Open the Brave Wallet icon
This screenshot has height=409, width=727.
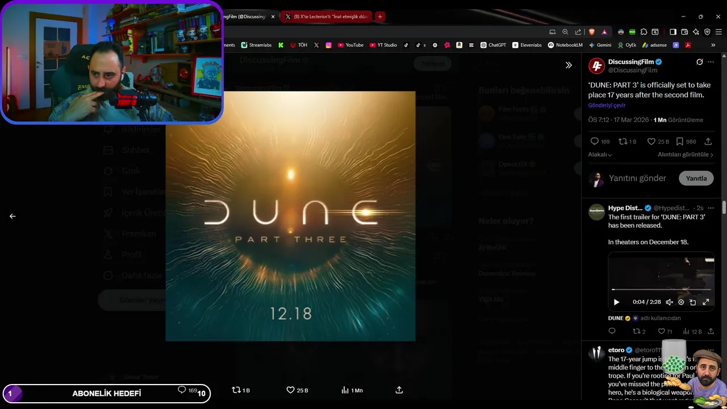click(x=684, y=32)
